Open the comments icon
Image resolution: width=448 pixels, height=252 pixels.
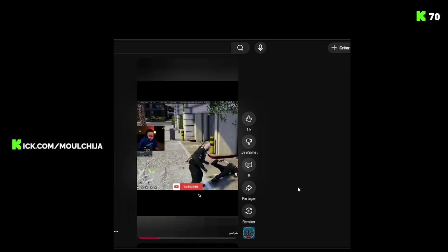pos(249,165)
